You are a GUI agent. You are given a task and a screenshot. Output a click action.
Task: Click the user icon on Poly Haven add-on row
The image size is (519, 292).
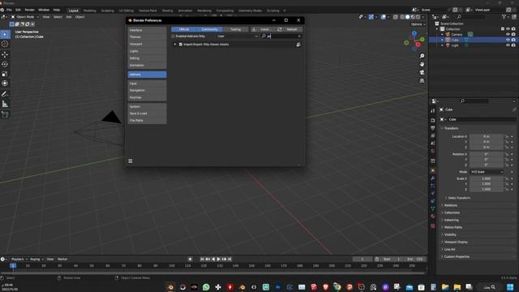[x=298, y=45]
